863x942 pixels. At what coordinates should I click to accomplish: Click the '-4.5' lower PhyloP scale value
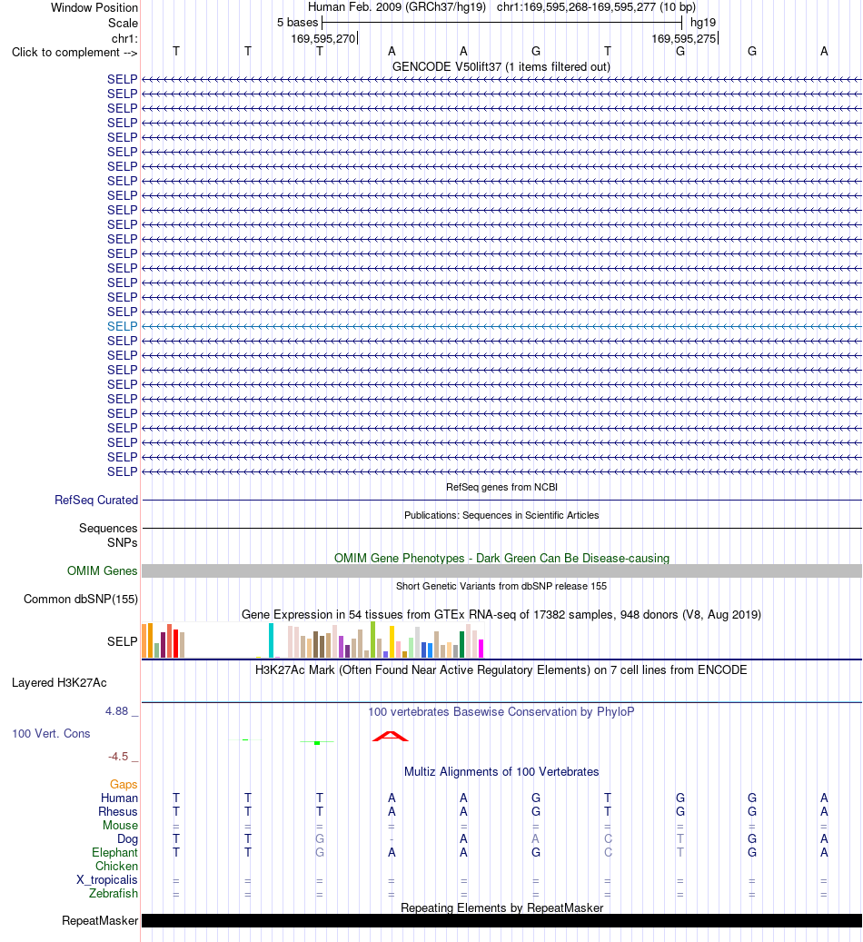118,757
